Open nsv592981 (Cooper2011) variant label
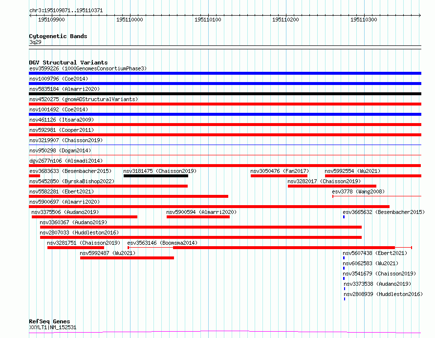435x338 pixels. 62,130
